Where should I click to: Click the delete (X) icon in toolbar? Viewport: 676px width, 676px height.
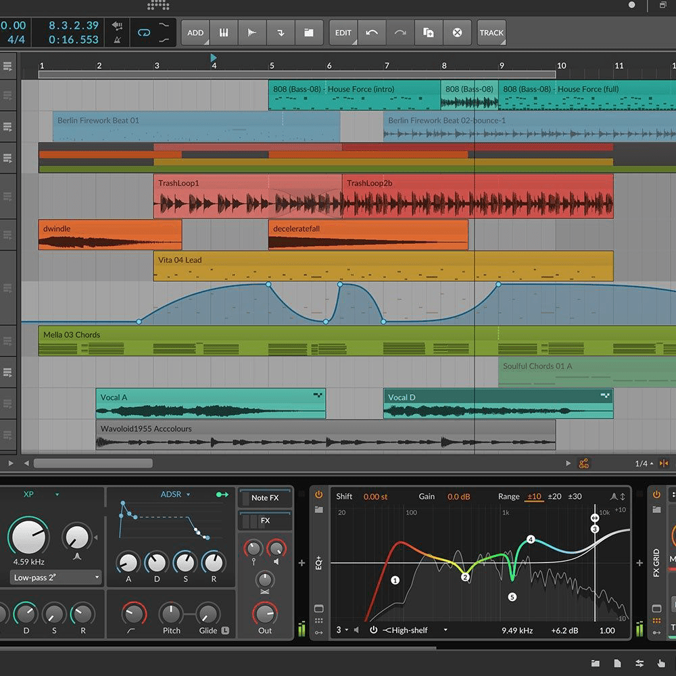[x=458, y=32]
